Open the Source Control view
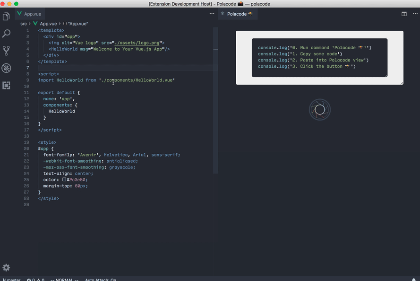420x281 pixels. [x=6, y=51]
